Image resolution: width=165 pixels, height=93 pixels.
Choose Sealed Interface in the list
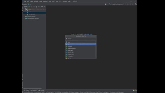pos(80,49)
